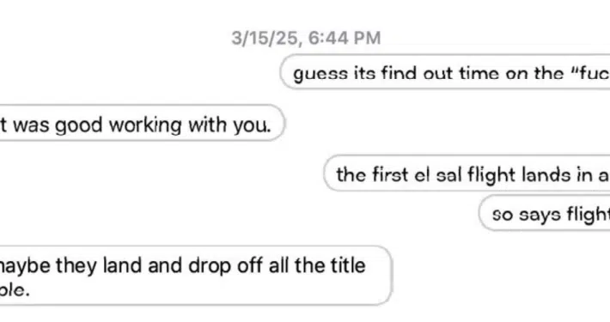Click the word "good" in incoming message
This screenshot has height=322, width=610.
coord(78,125)
